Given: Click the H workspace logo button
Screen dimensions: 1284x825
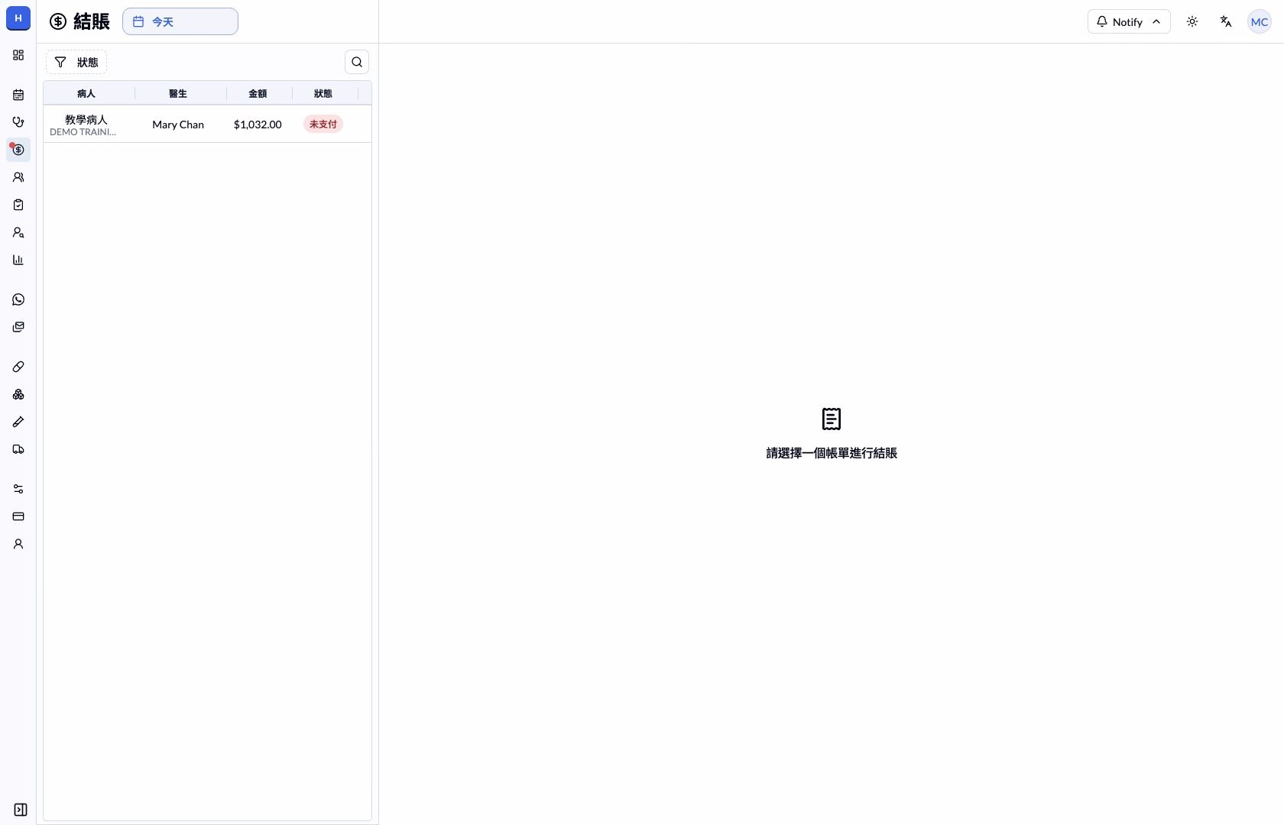Looking at the screenshot, I should (x=18, y=18).
